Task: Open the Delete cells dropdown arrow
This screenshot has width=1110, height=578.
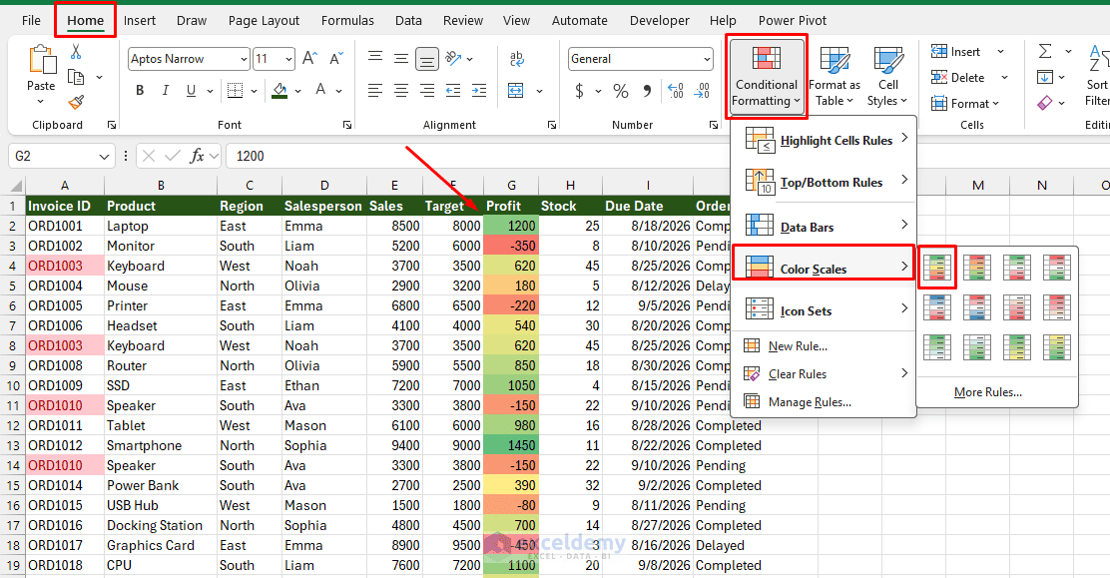Action: 1004,77
